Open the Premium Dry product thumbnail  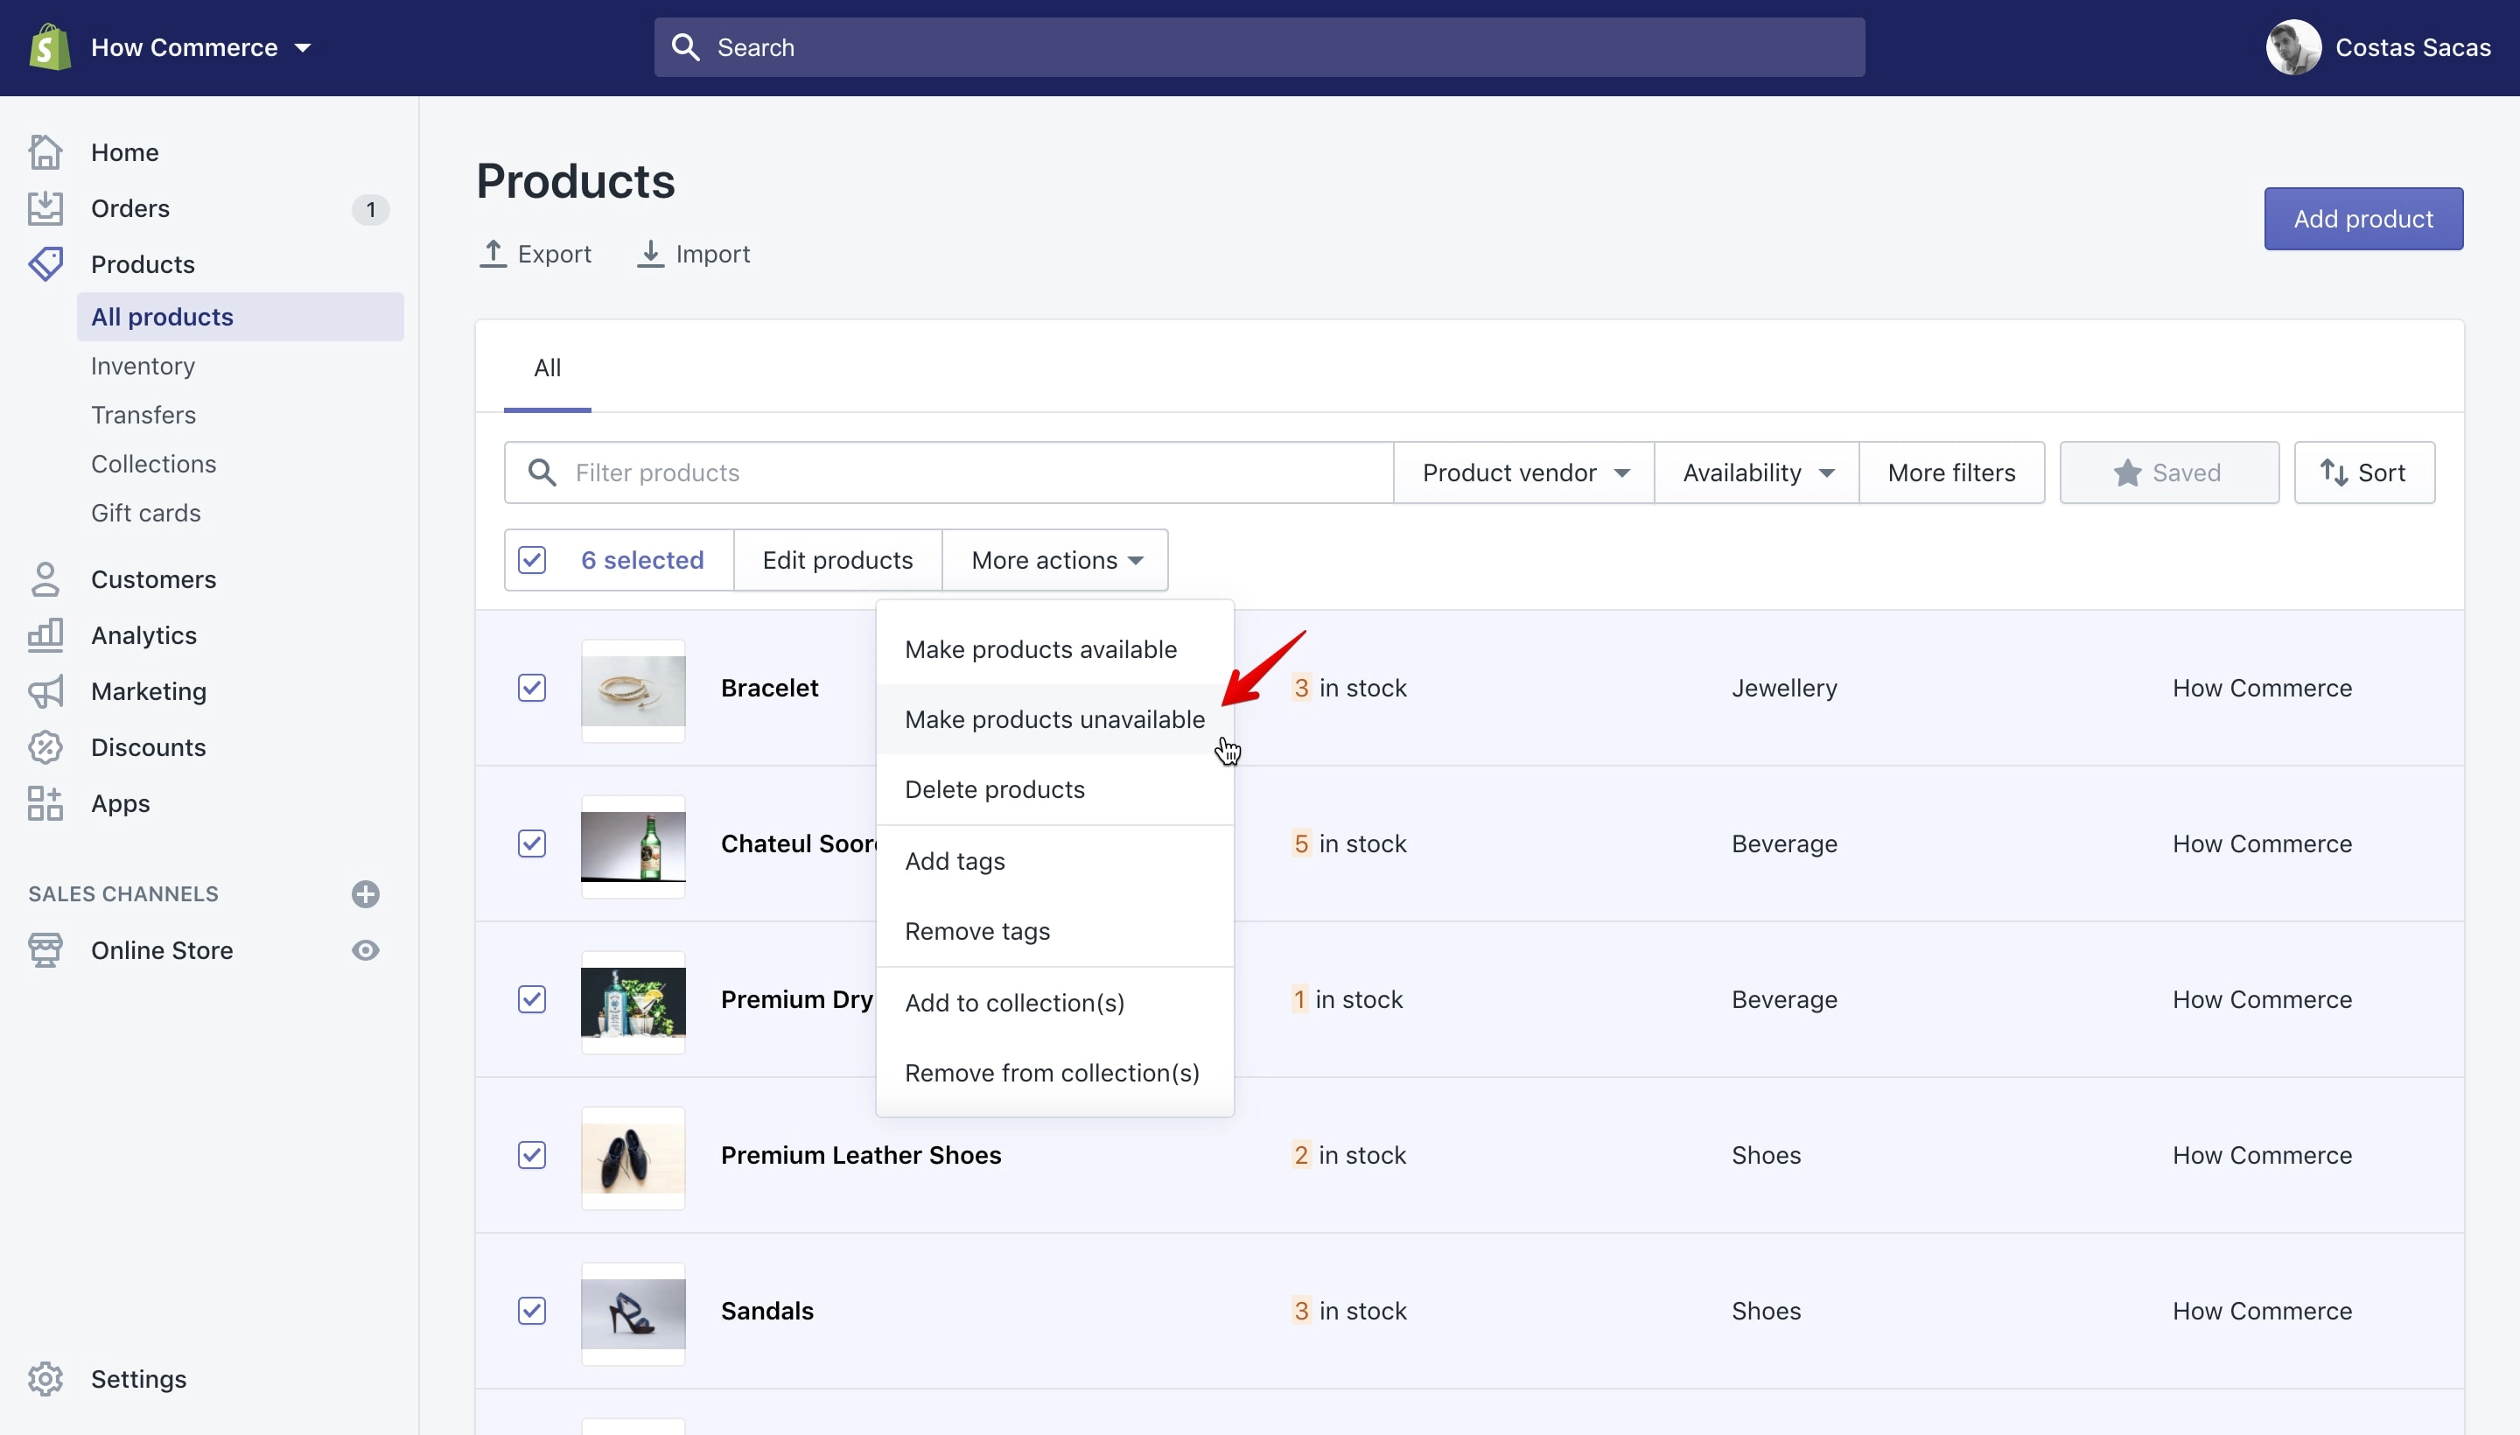(x=633, y=1003)
